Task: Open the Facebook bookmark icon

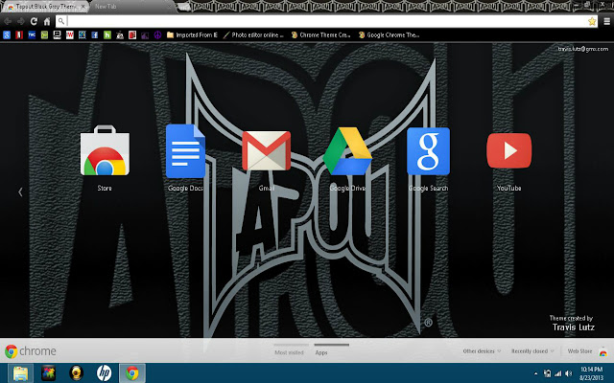Action: click(95, 34)
